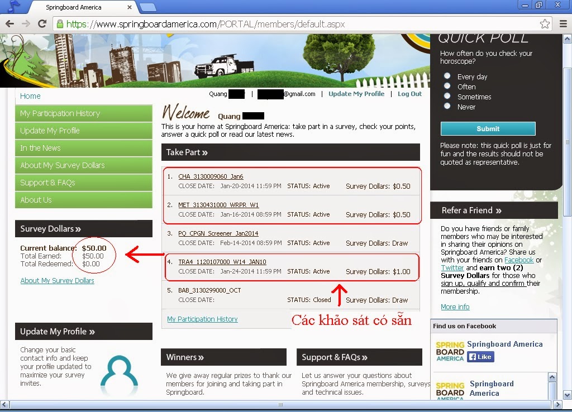572x412 pixels.
Task: Select the 'Often' poll option
Action: pyautogui.click(x=447, y=86)
